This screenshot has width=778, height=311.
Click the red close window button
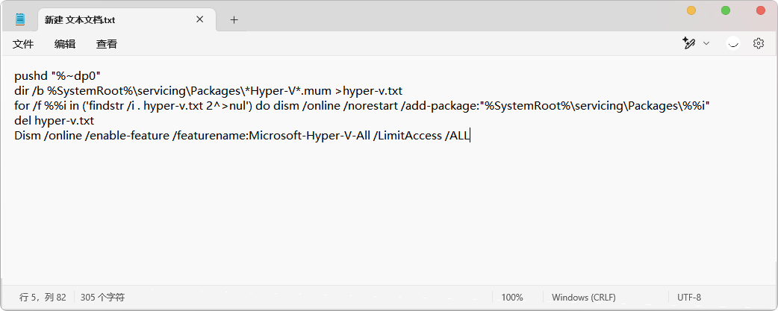tap(760, 10)
